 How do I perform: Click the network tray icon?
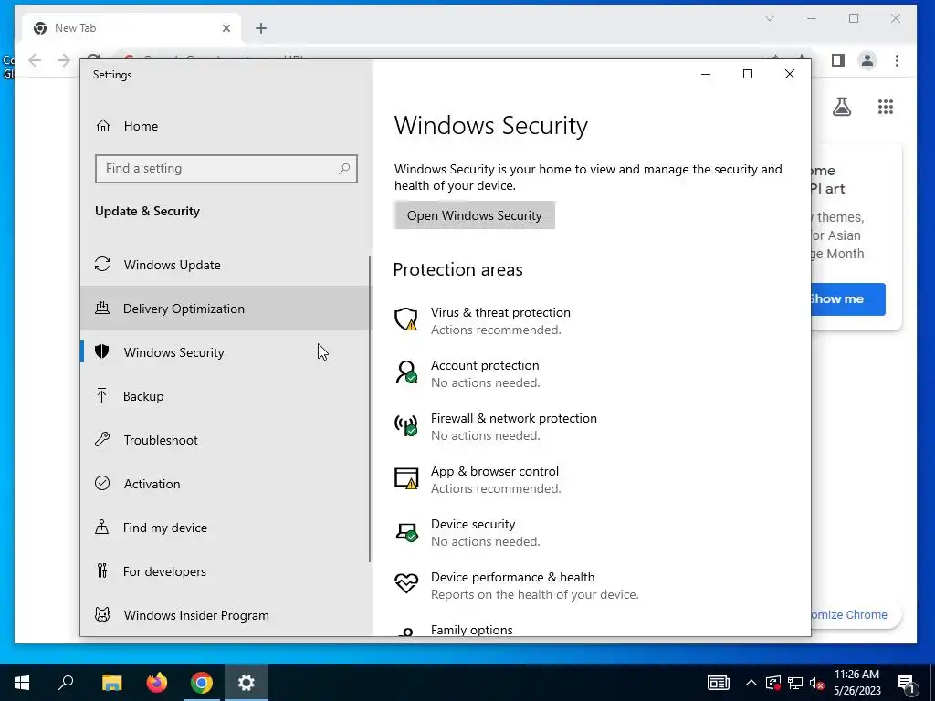click(795, 683)
